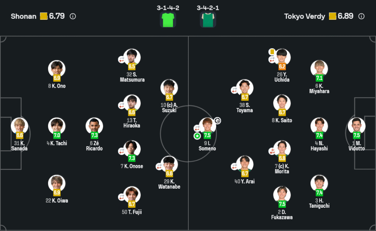Open Zé Ricardo's player photo
This screenshot has width=376, height=231.
coord(94,126)
